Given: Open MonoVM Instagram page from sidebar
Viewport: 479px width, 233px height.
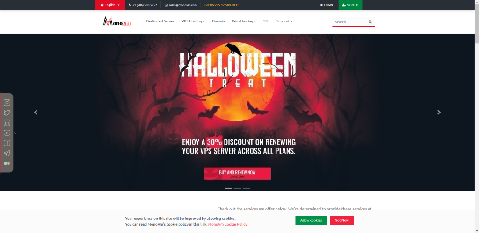Looking at the screenshot, I should tap(7, 103).
